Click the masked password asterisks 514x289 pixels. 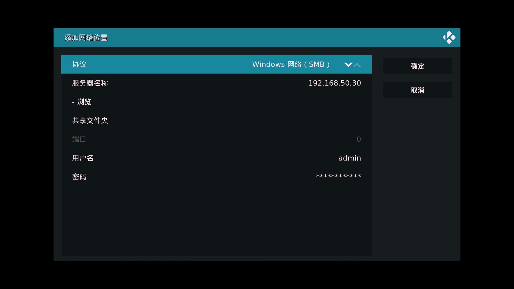(x=338, y=176)
